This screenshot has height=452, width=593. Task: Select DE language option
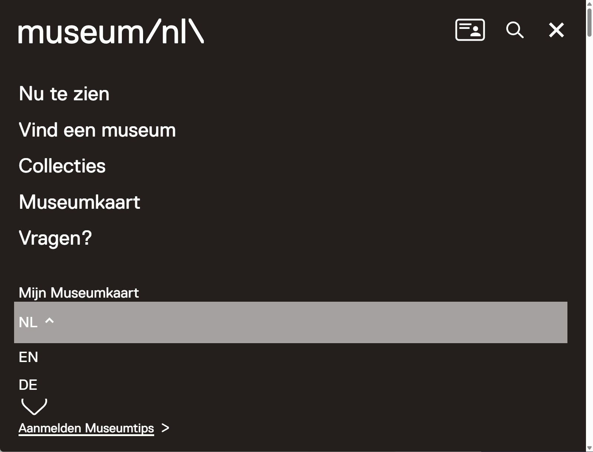click(28, 385)
